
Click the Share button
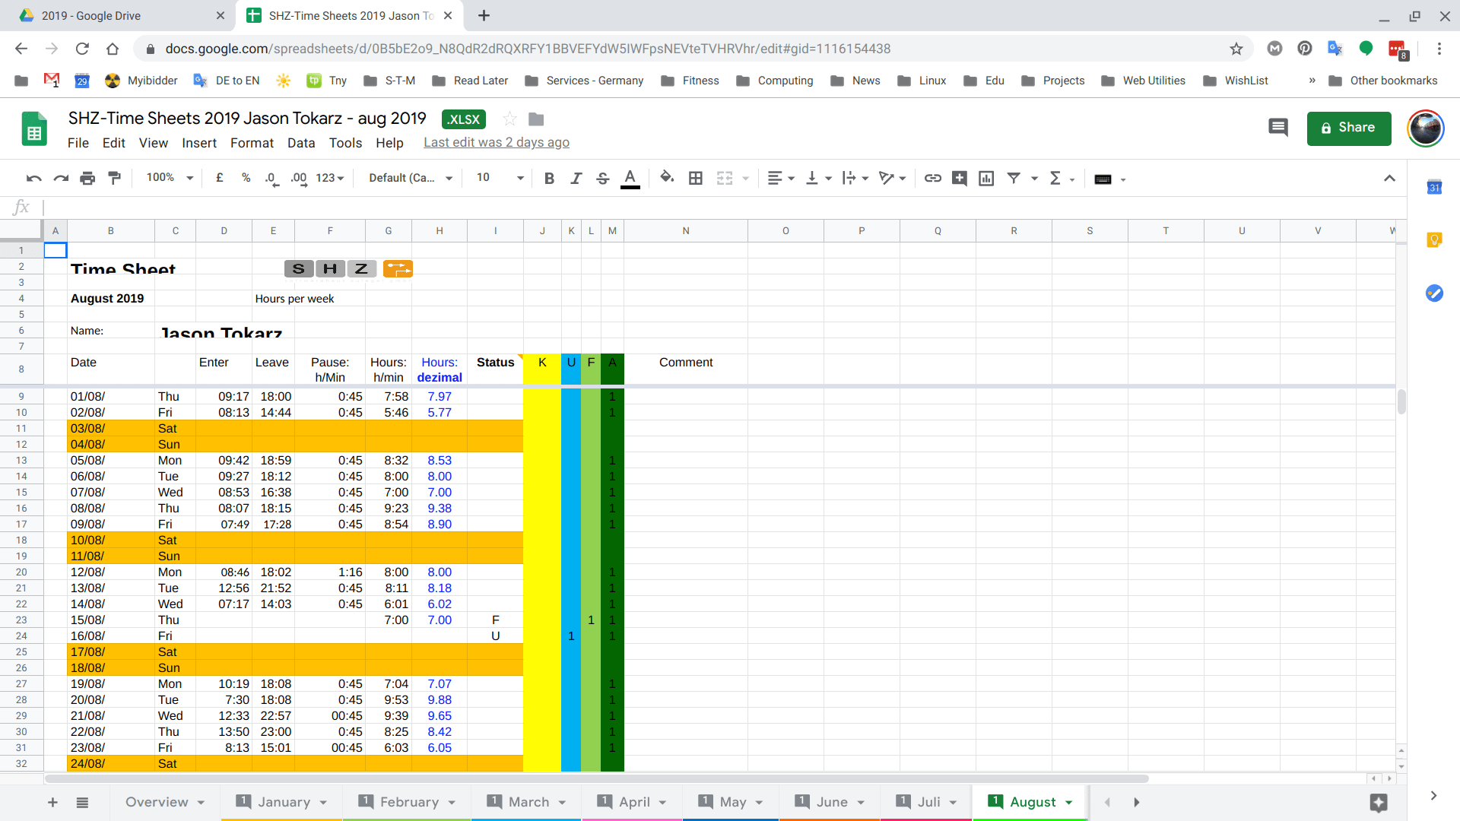tap(1348, 128)
